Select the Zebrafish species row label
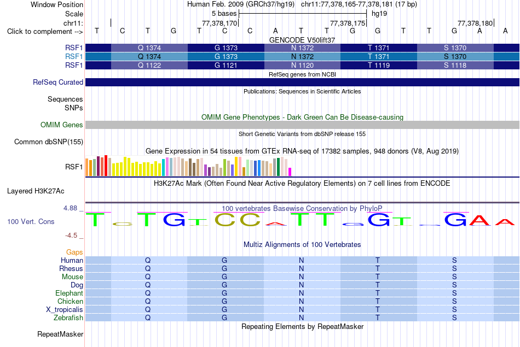The height and width of the screenshot is (347, 520). coord(68,318)
